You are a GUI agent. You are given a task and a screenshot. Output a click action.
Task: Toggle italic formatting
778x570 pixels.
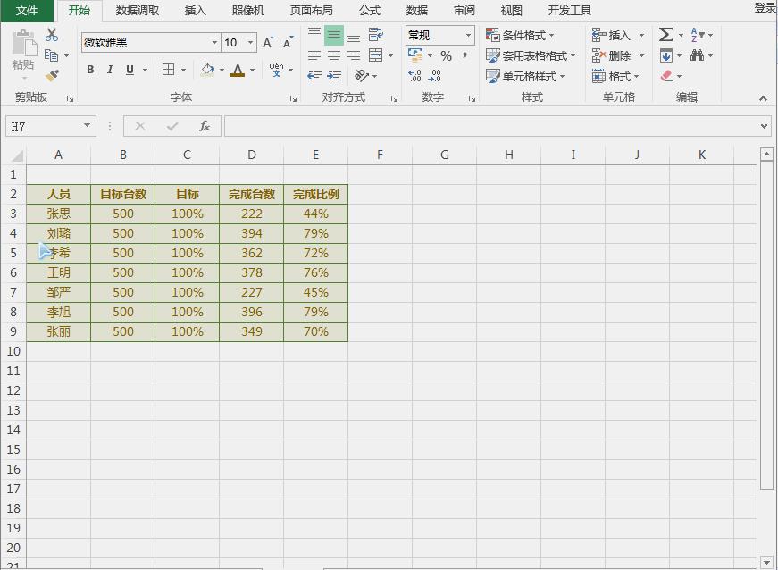(x=109, y=69)
